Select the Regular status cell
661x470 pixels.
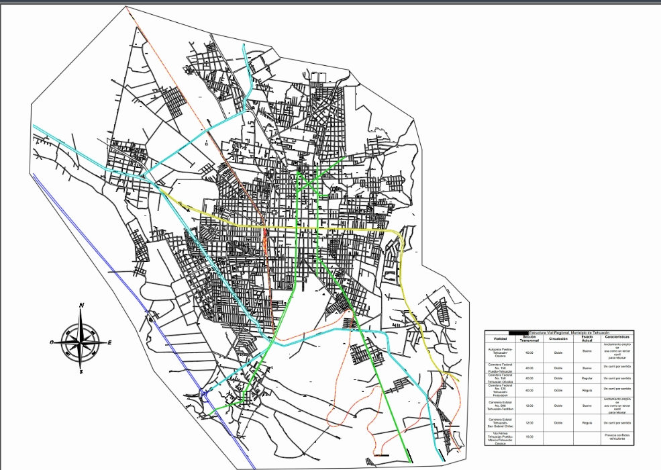coord(587,378)
